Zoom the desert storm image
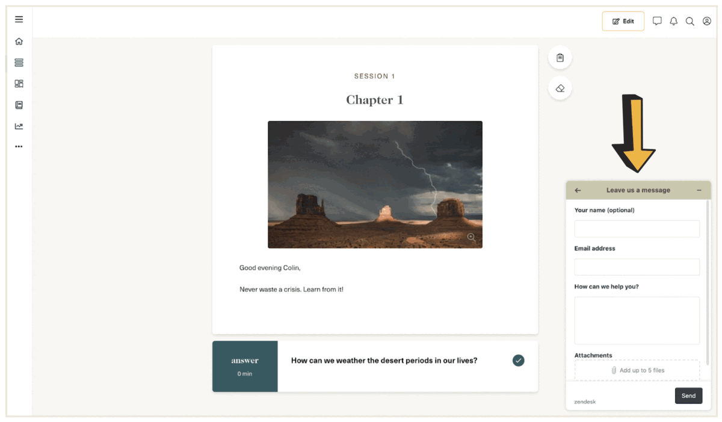The image size is (722, 422). click(x=471, y=237)
